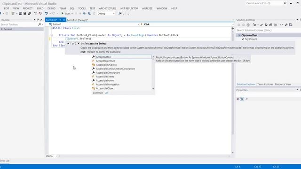The image size is (301, 169).
Task: Click the Show All Files icon
Action: (275, 25)
